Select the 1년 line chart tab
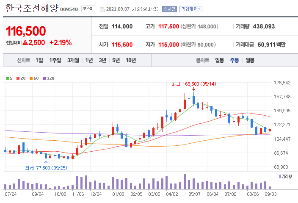This screenshot has height=203, width=298. click(x=89, y=60)
